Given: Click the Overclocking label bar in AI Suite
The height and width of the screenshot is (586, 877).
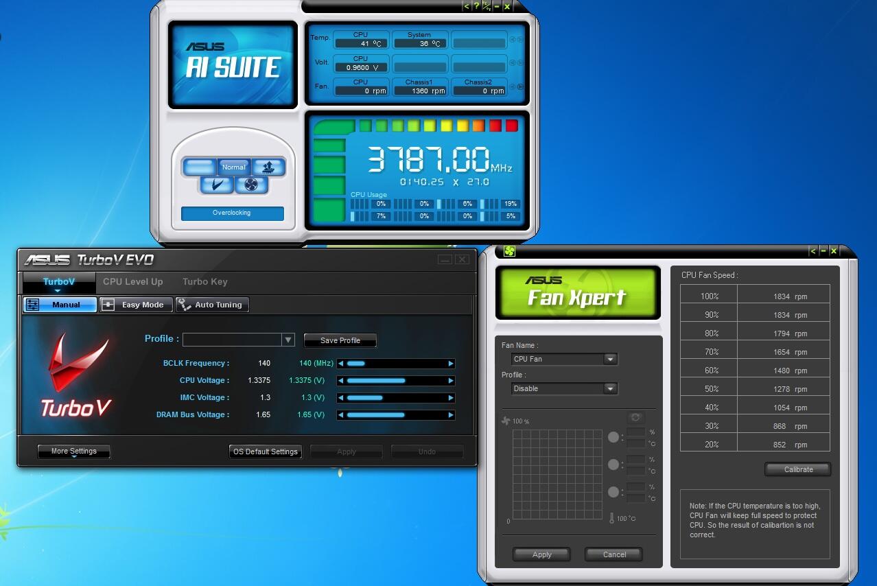Looking at the screenshot, I should point(233,213).
